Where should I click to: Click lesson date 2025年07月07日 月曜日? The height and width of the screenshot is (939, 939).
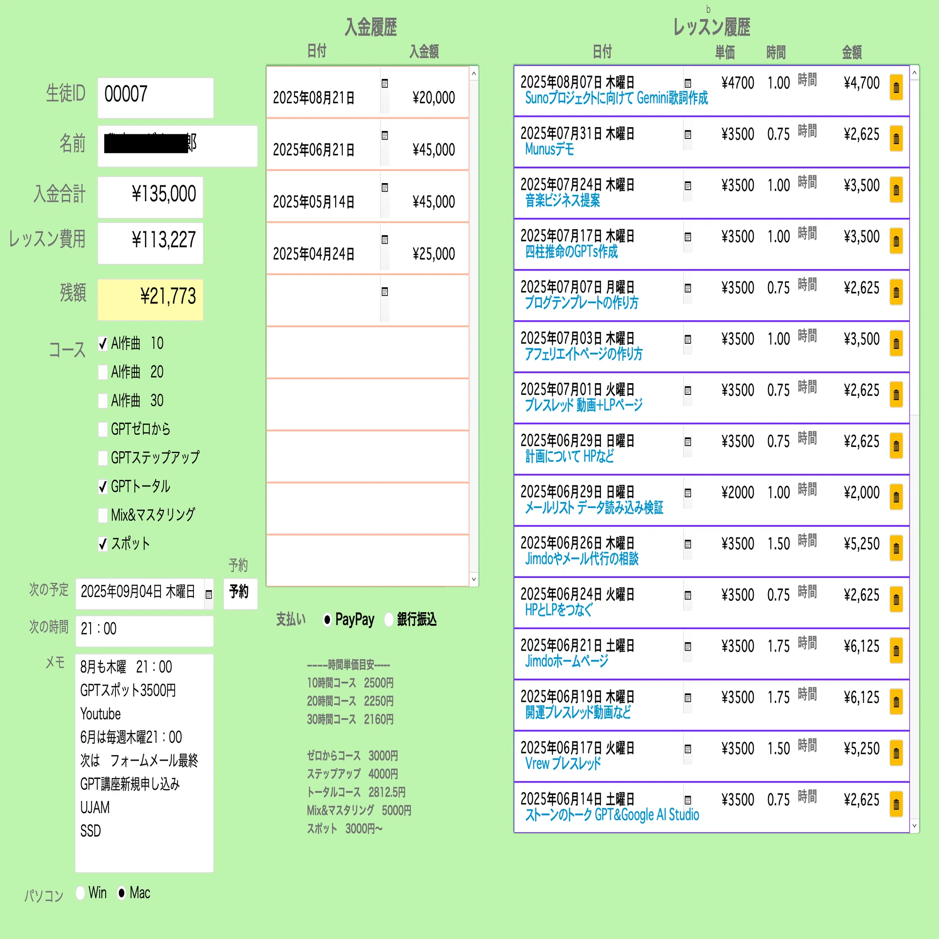pyautogui.click(x=577, y=287)
